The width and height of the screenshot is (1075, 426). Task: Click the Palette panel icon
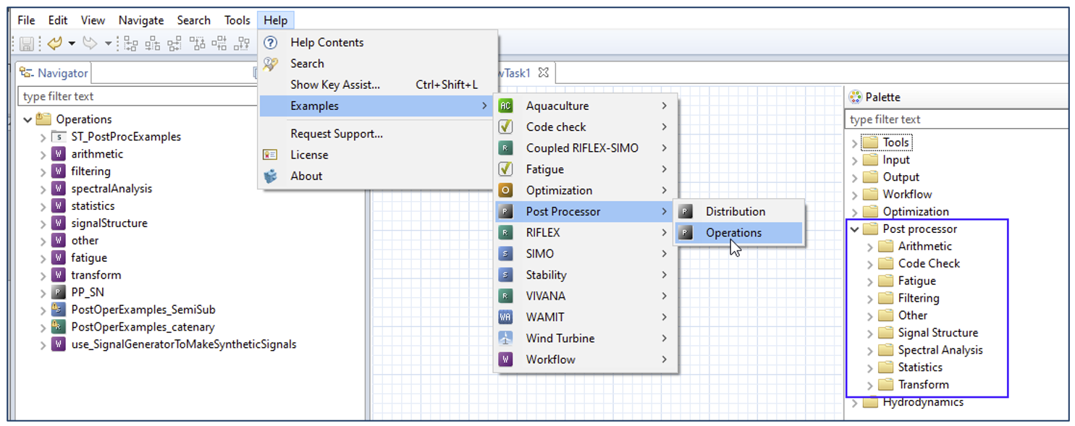(x=855, y=97)
